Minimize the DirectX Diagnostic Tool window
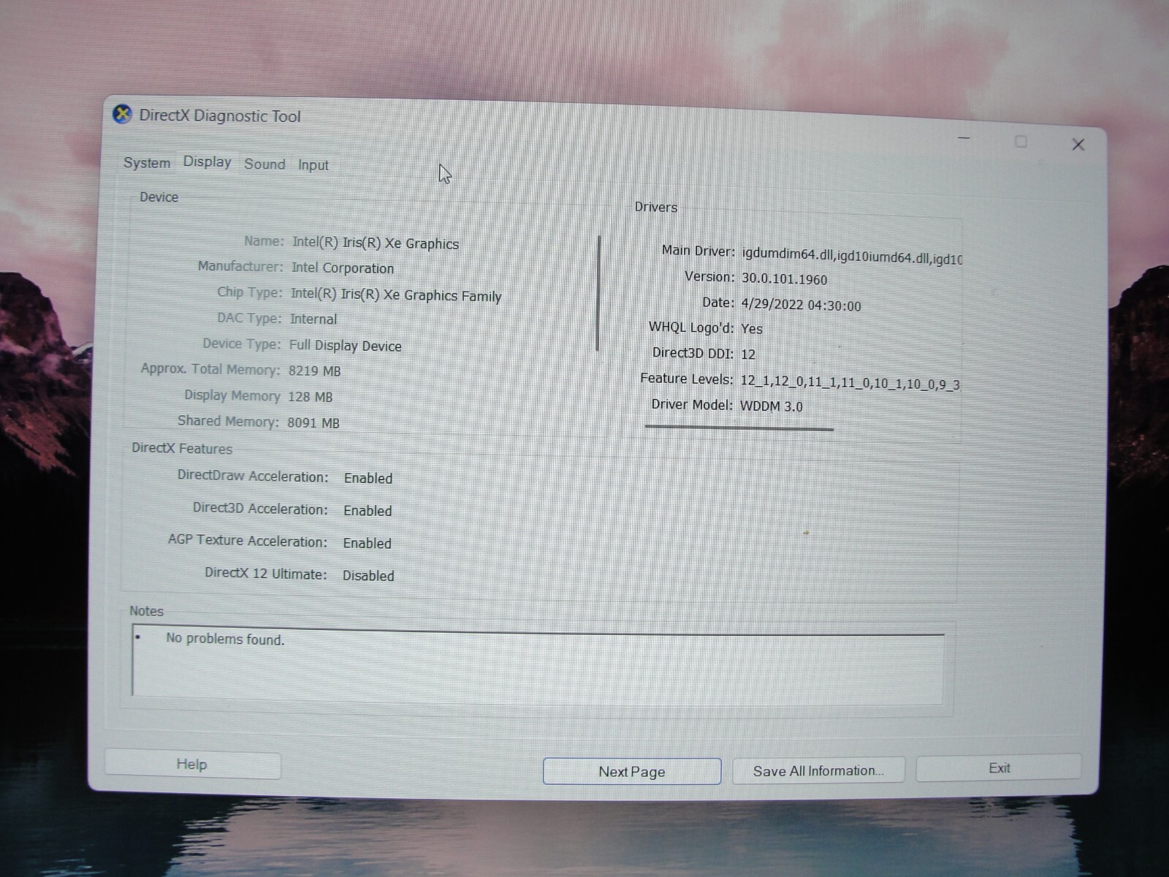Viewport: 1169px width, 877px height. pyautogui.click(x=964, y=137)
